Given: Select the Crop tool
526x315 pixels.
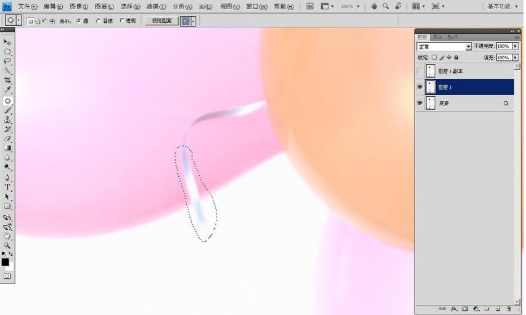Looking at the screenshot, I should (7, 80).
